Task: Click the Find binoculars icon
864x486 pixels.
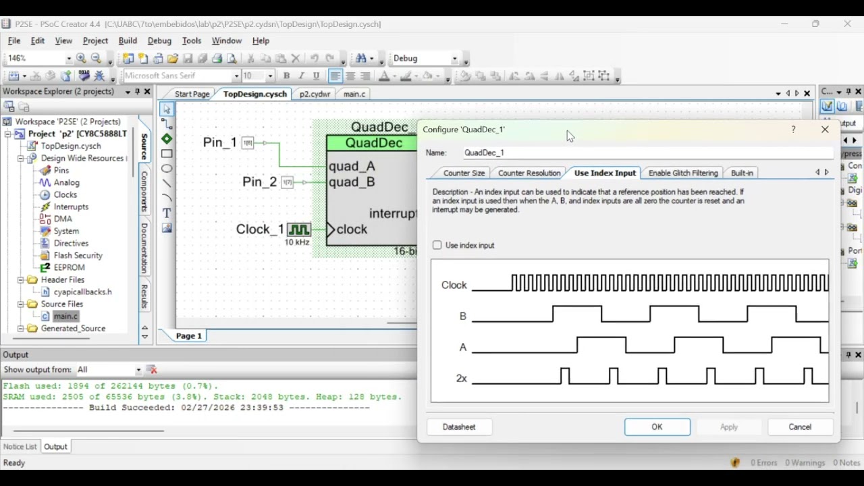Action: click(360, 59)
